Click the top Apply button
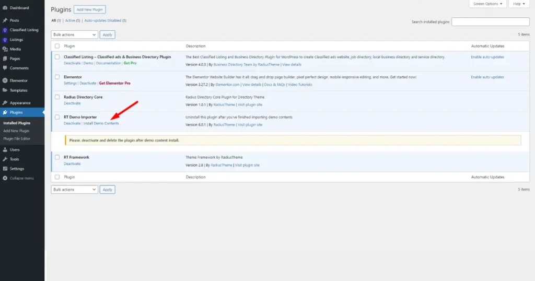Image resolution: width=535 pixels, height=281 pixels. 108,34
